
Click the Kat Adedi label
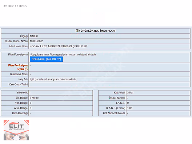click(x=120, y=93)
